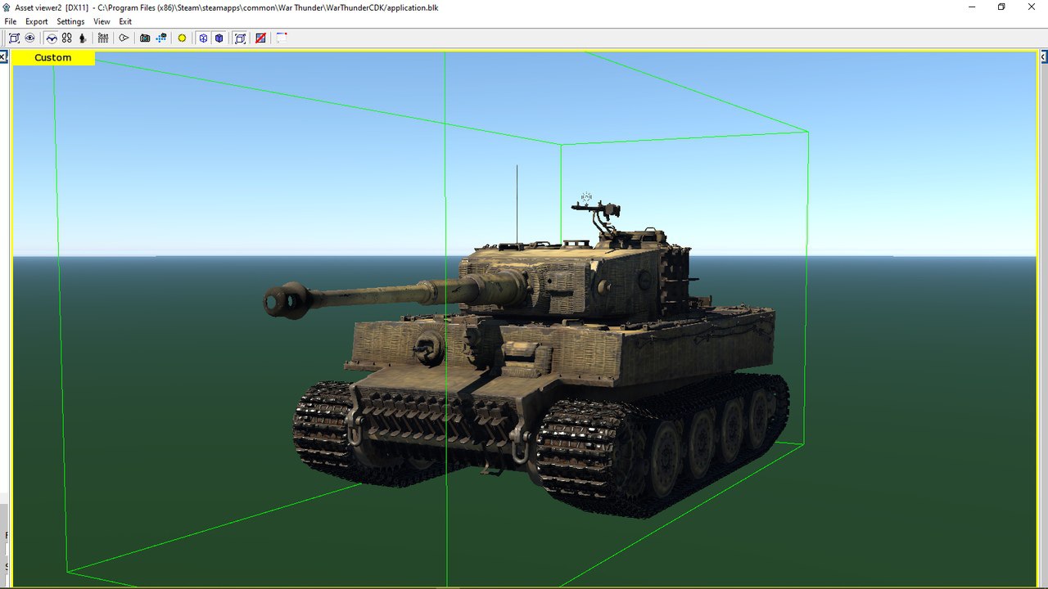Click the footprints icon in toolbar
This screenshot has height=589, width=1048.
pos(67,38)
